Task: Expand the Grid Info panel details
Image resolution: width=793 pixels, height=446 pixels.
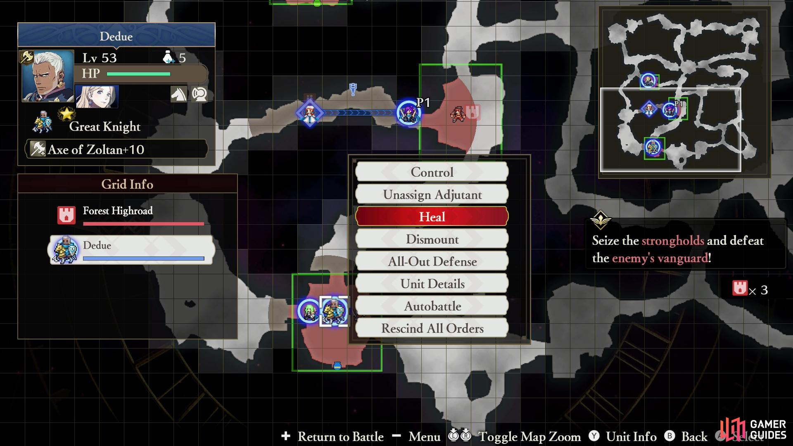Action: [128, 185]
